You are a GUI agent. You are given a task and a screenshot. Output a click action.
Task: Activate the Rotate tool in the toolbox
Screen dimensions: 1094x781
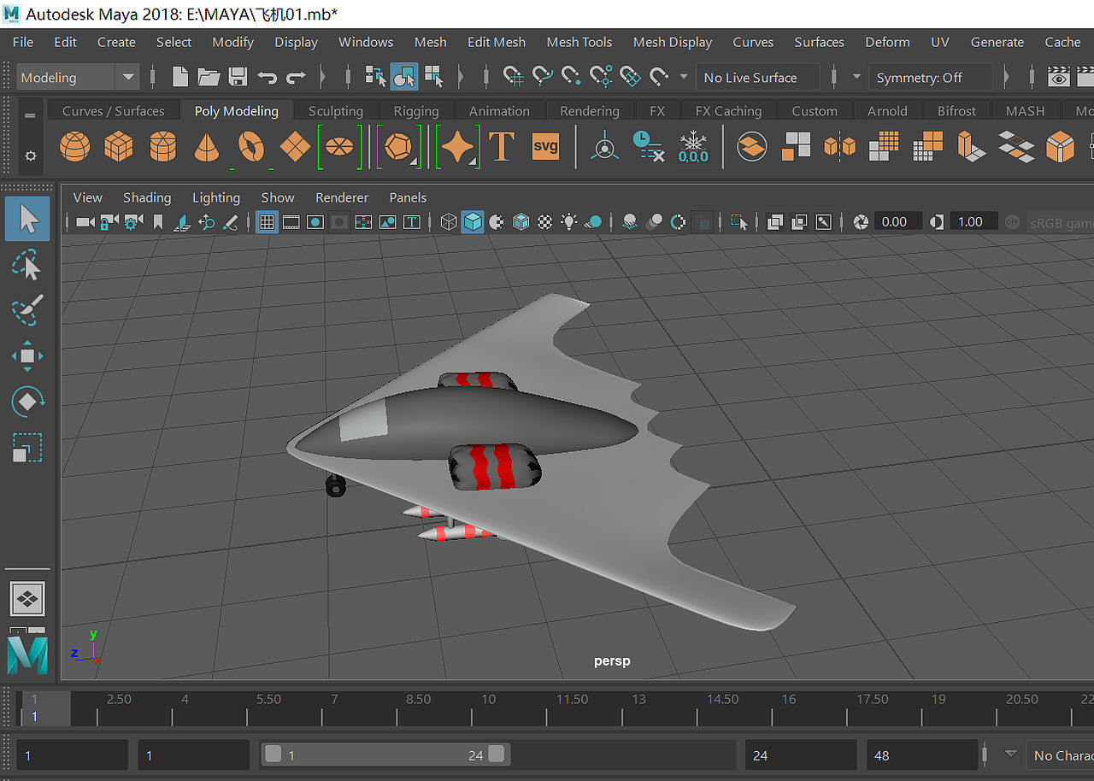(27, 401)
